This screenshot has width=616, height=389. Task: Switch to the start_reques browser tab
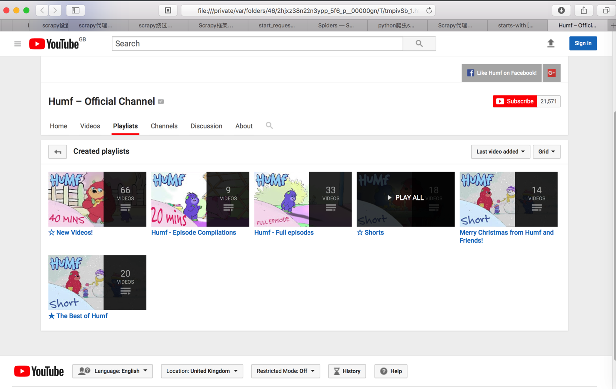pyautogui.click(x=278, y=25)
